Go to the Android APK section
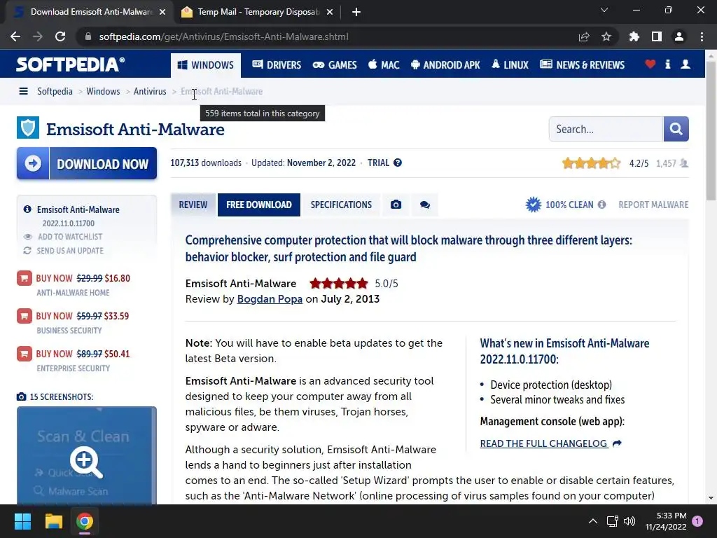Screen dimensions: 717x538 click(x=445, y=65)
